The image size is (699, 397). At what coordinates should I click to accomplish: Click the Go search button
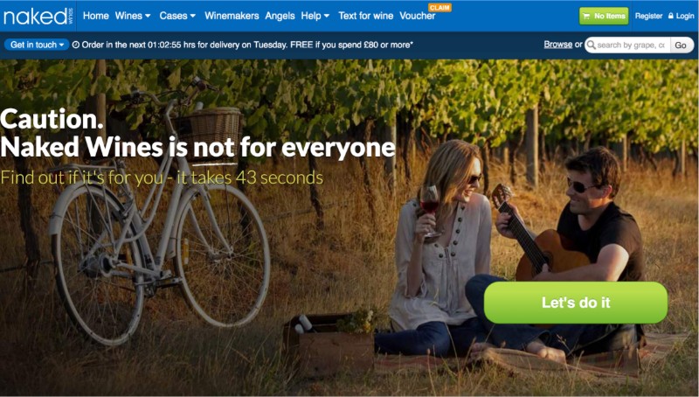tap(681, 45)
